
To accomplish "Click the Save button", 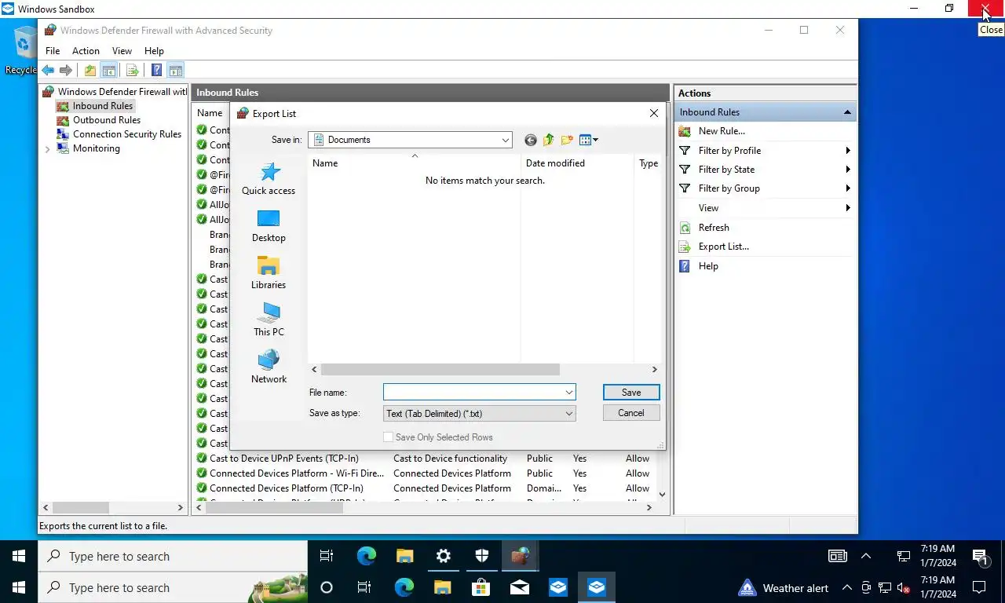I will click(x=631, y=393).
